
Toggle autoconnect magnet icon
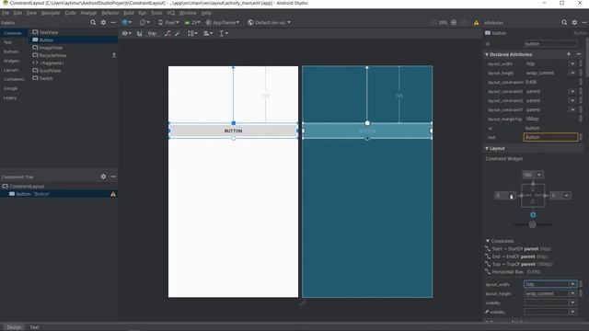click(x=139, y=33)
